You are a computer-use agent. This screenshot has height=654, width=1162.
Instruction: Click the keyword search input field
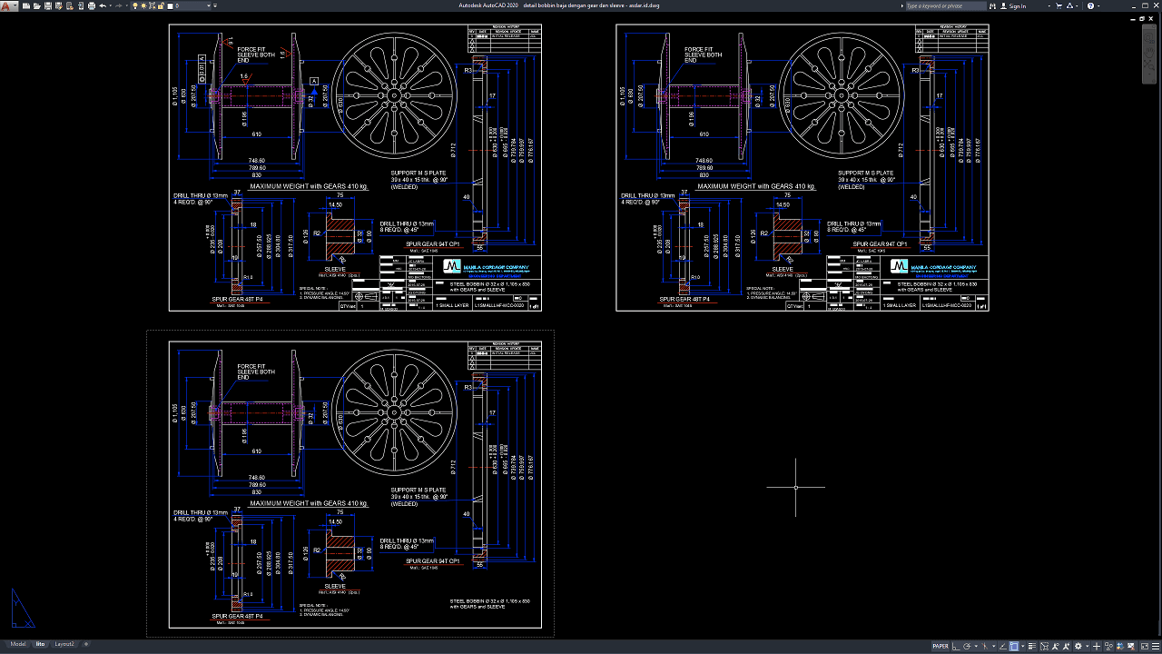click(x=944, y=6)
